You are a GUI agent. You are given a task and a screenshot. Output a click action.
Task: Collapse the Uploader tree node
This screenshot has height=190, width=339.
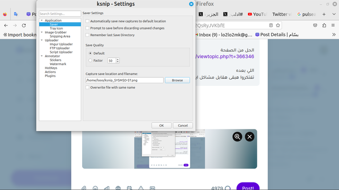pyautogui.click(x=42, y=40)
